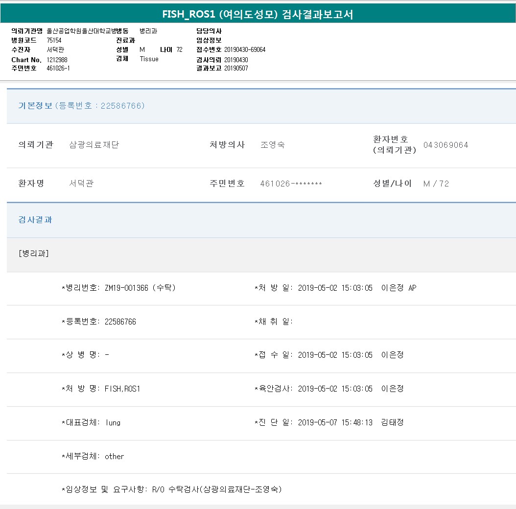Click the 환자번호 value 043069064
The height and width of the screenshot is (509, 516).
click(446, 145)
